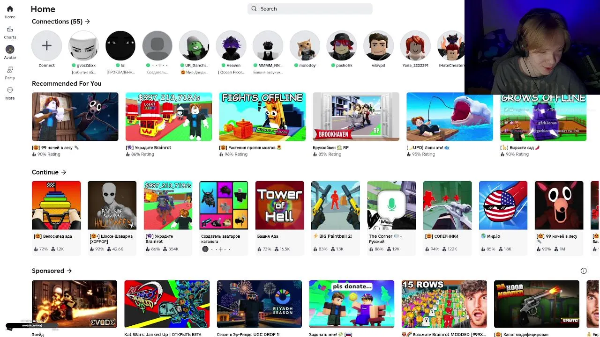Viewport: 600px width, 337px height.
Task: Open recommended Украдите Brainrot thumbnail
Action: [x=169, y=117]
